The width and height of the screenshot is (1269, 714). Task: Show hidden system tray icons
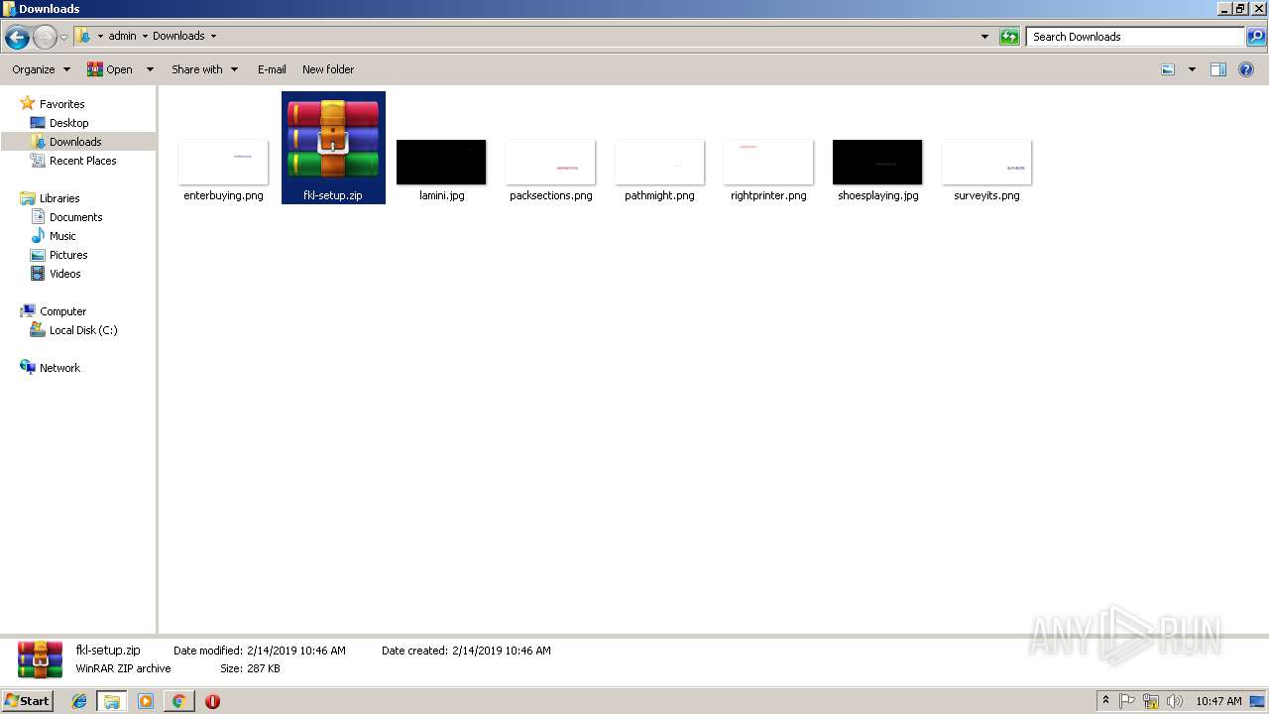(x=1105, y=701)
